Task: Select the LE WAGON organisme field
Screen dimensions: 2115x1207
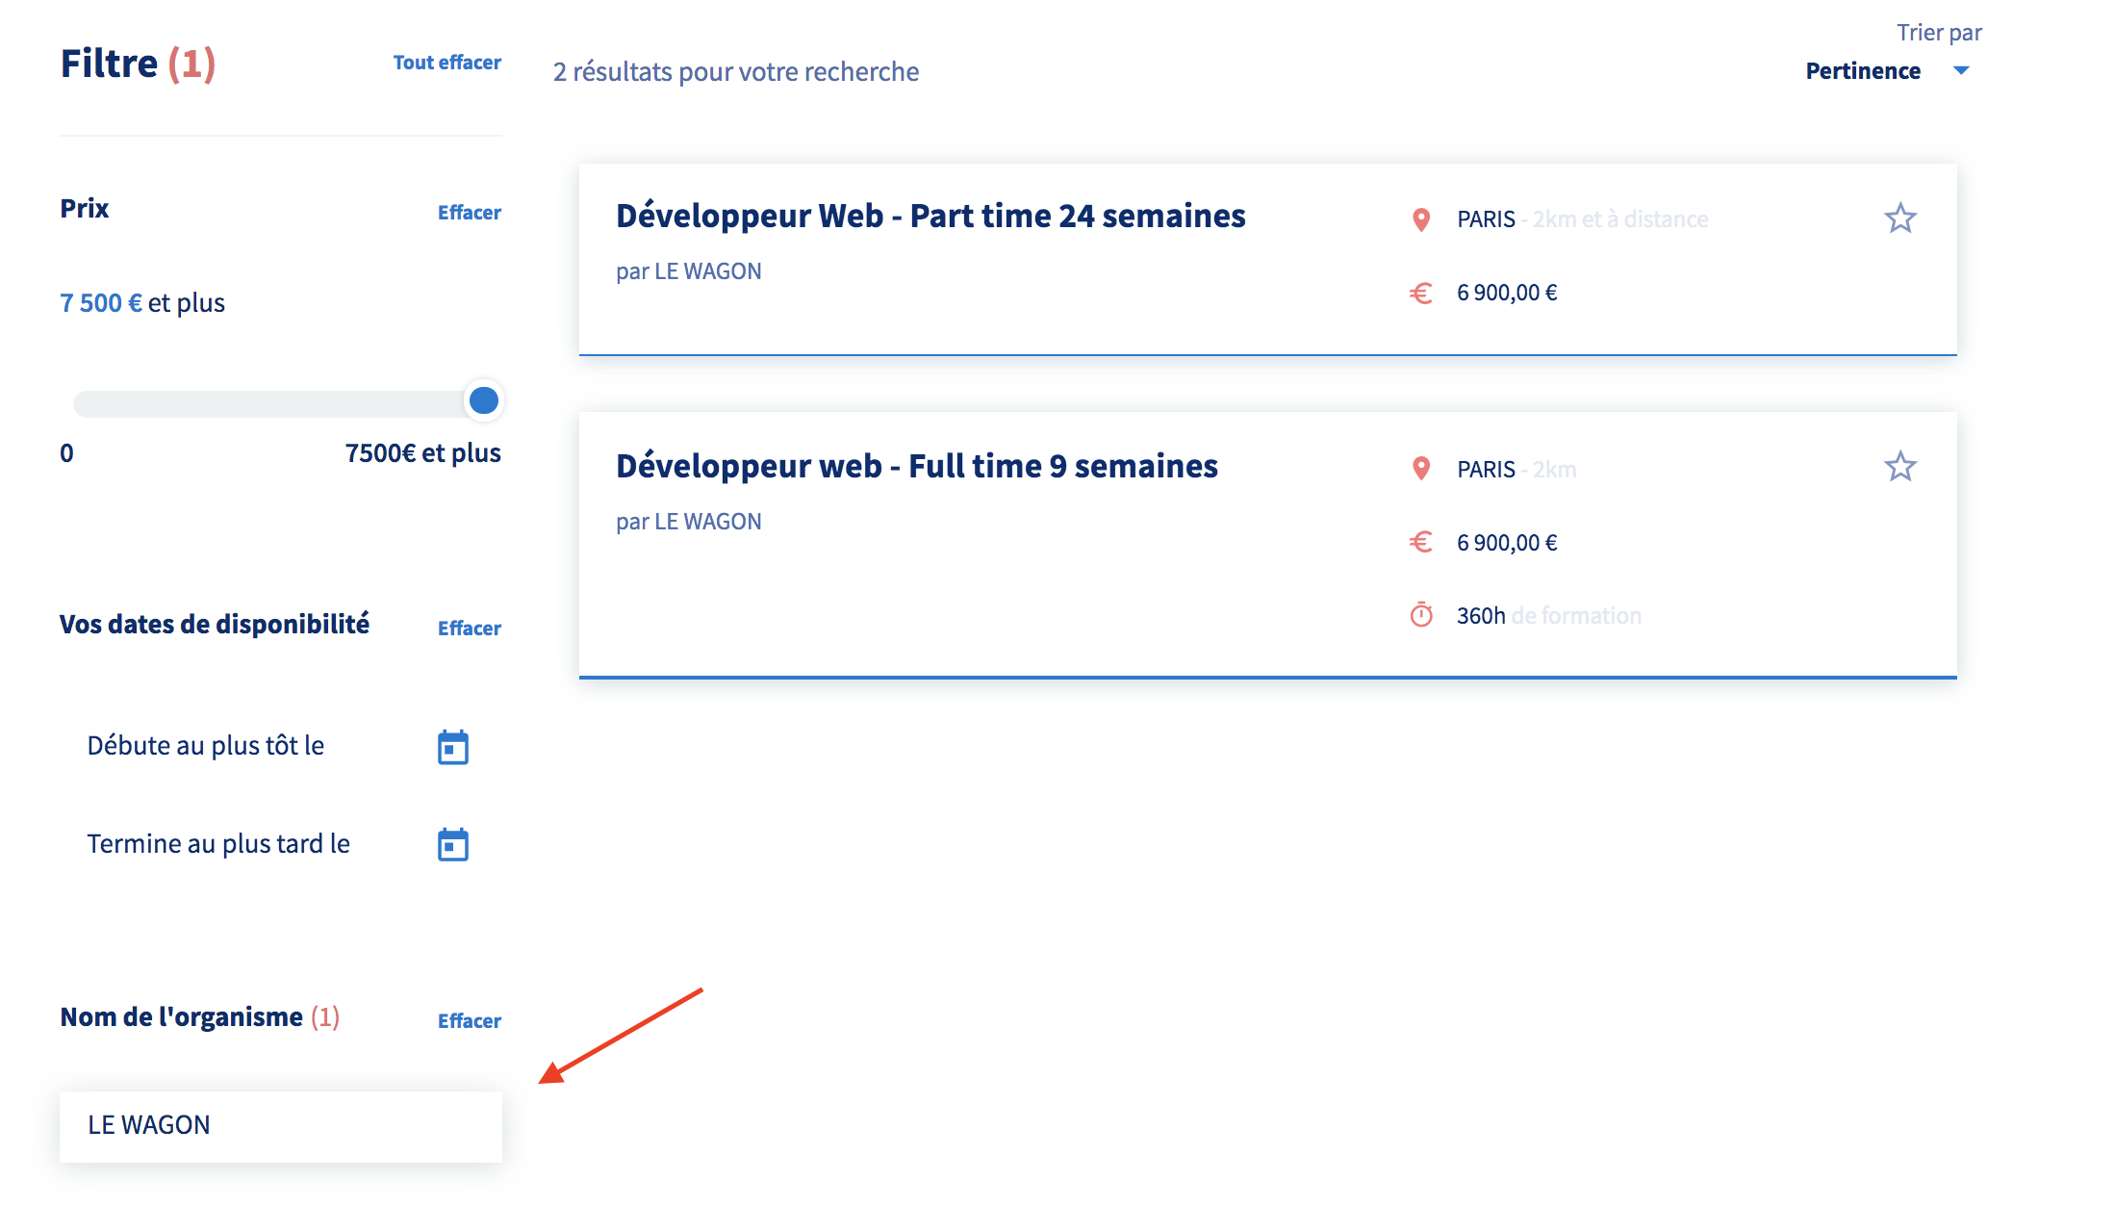Action: point(281,1126)
